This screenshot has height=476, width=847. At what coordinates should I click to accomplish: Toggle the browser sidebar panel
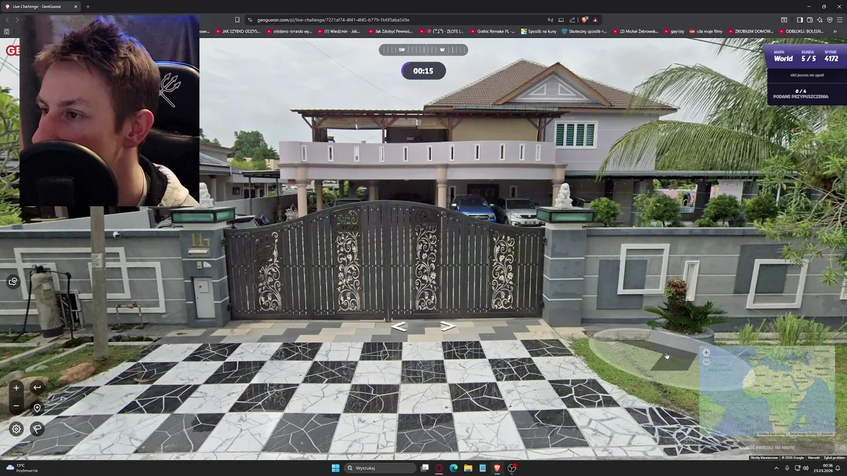pos(799,20)
